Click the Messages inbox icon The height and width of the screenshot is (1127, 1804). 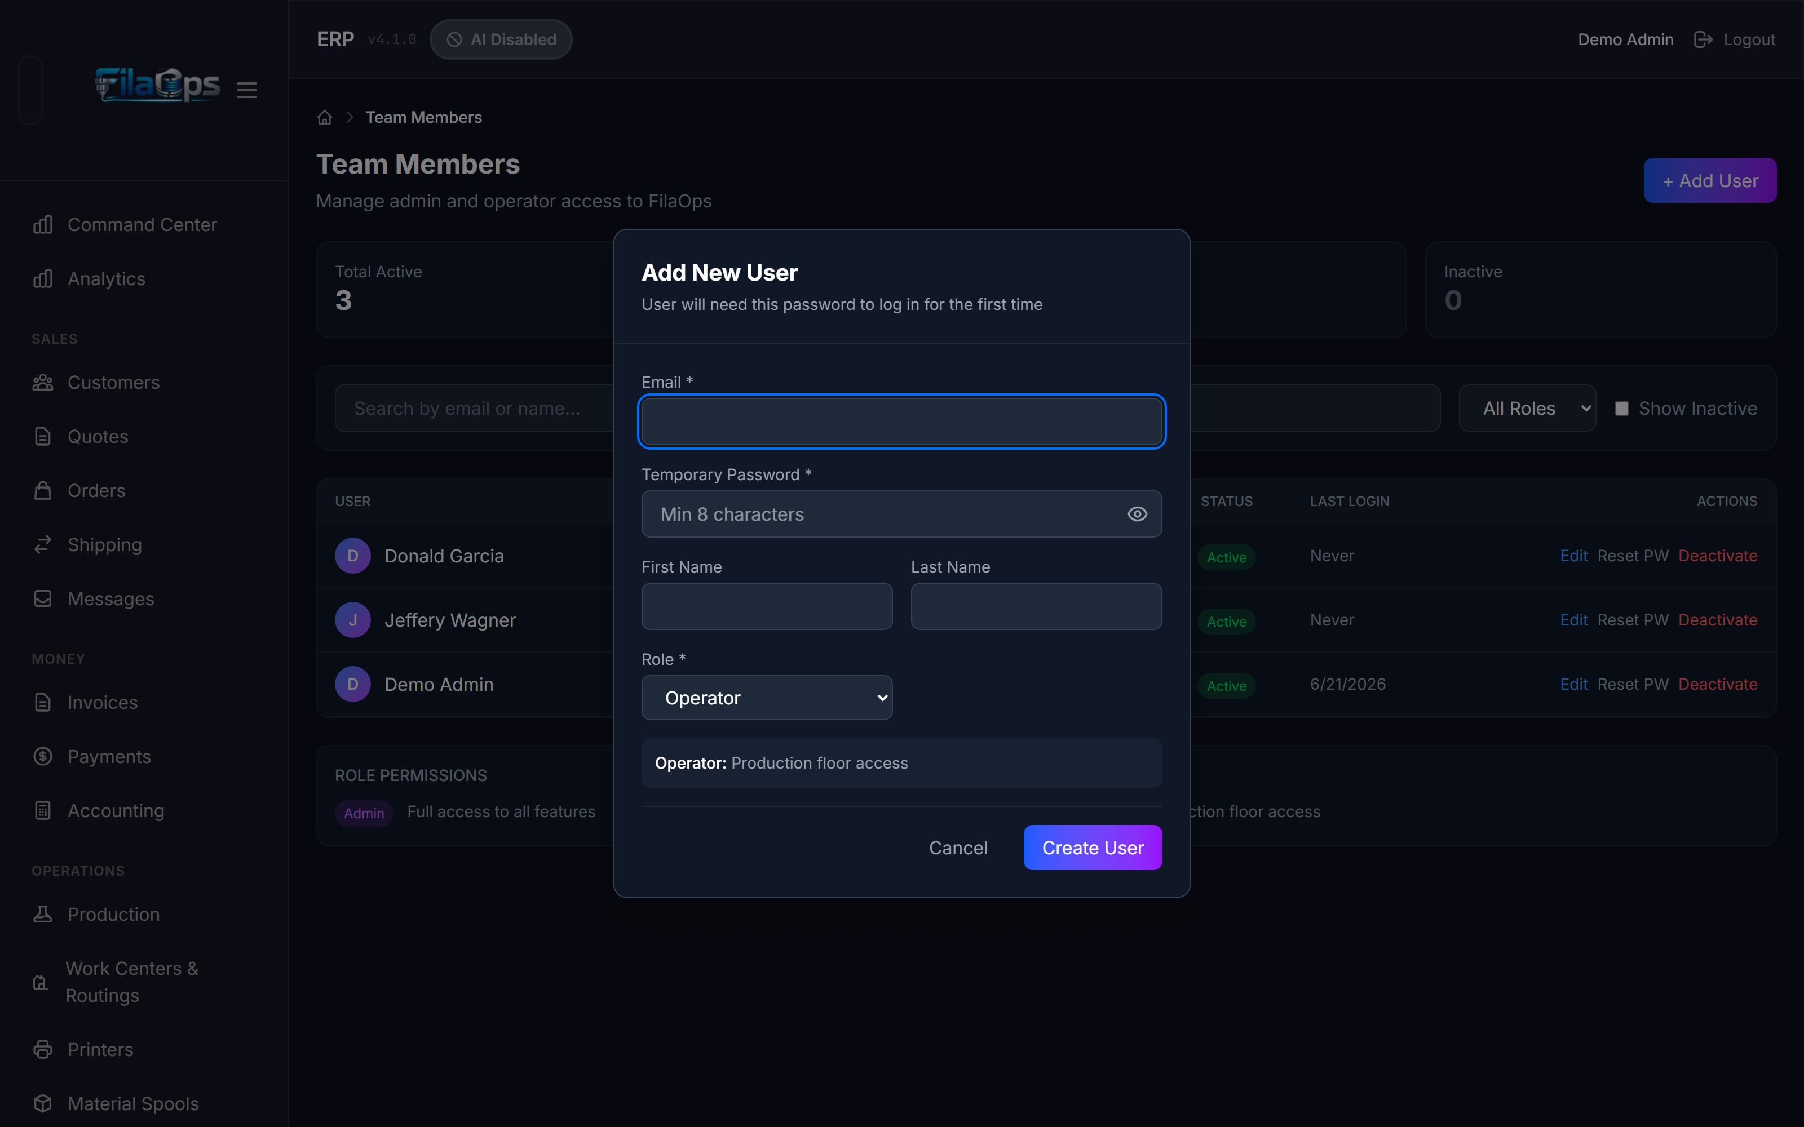42,598
